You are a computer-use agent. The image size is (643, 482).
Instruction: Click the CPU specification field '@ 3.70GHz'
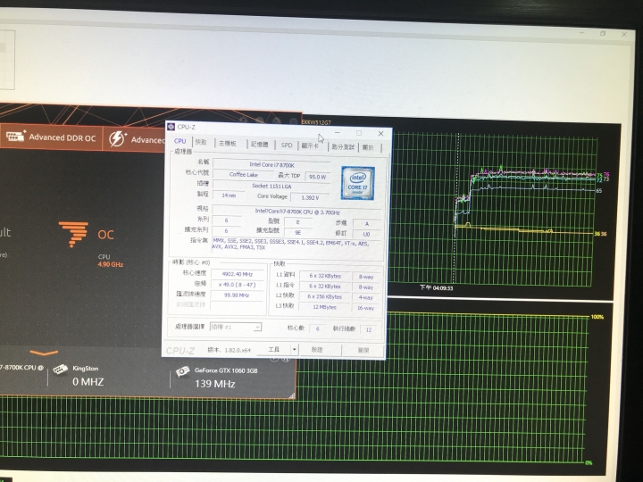pyautogui.click(x=297, y=212)
